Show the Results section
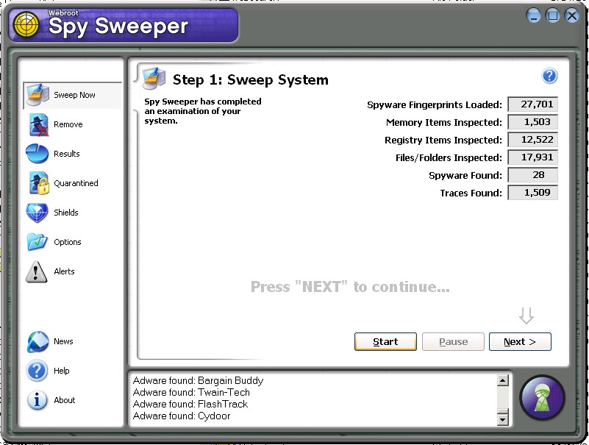 [66, 154]
